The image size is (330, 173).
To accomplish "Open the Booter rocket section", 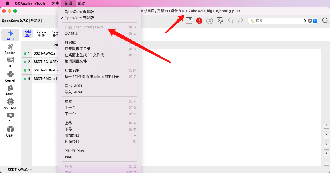I will point(10,49).
